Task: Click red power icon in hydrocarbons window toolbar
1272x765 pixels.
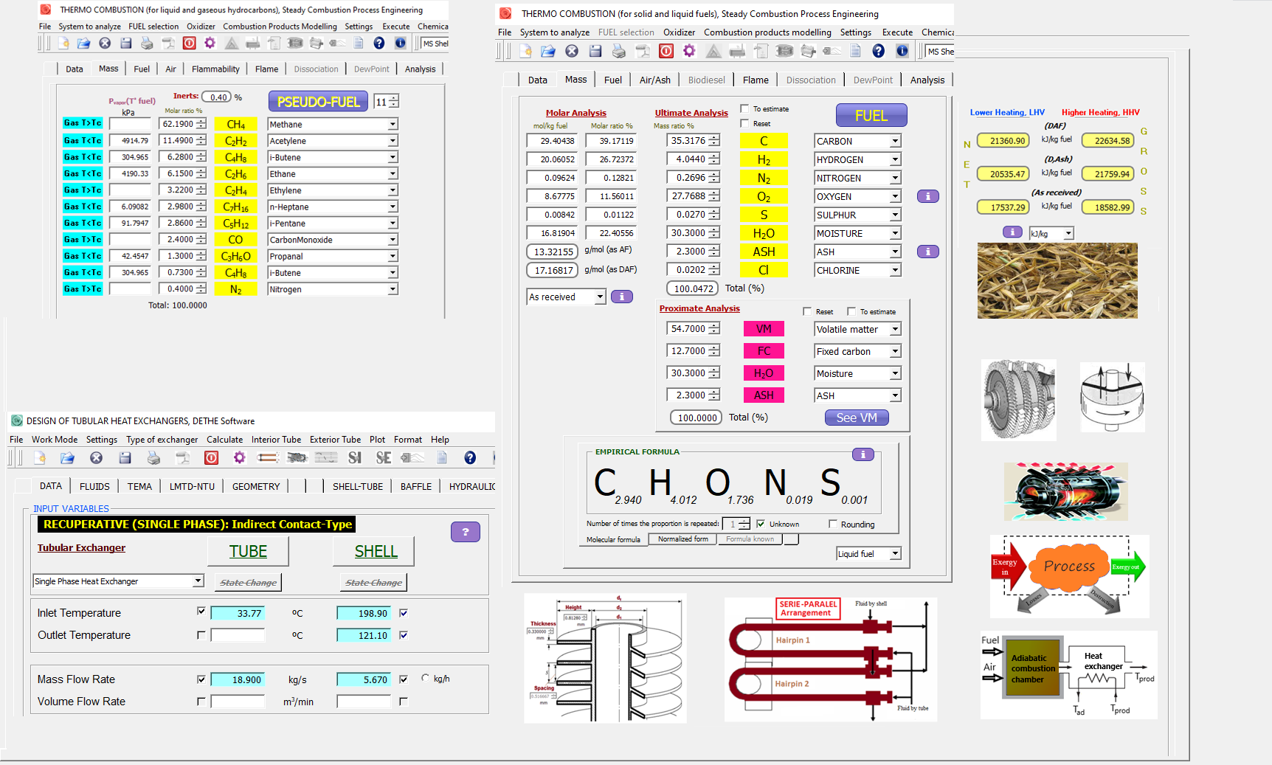Action: pyautogui.click(x=189, y=44)
